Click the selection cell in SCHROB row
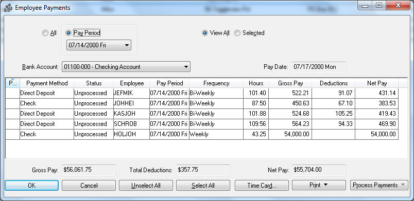This screenshot has height=201, width=414. (13, 124)
